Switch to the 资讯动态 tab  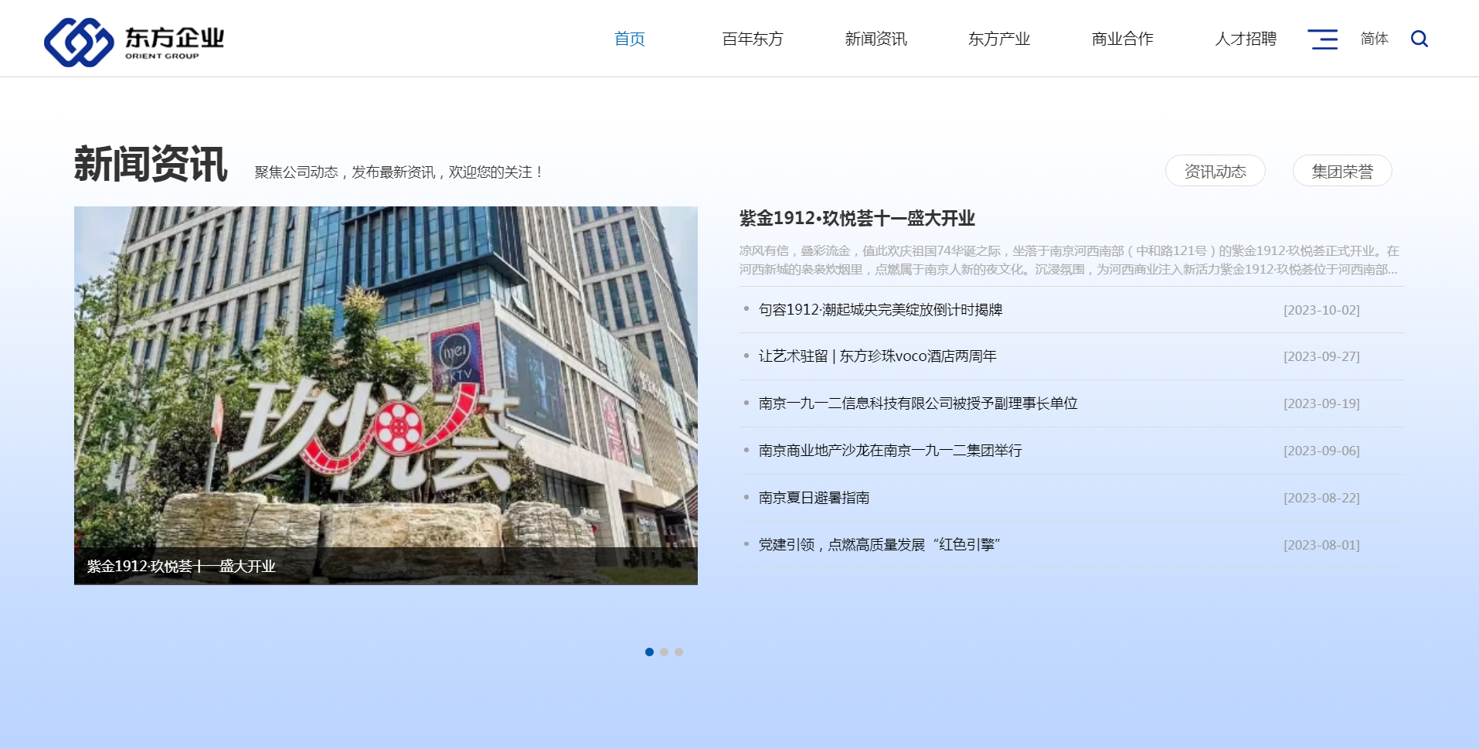1215,171
